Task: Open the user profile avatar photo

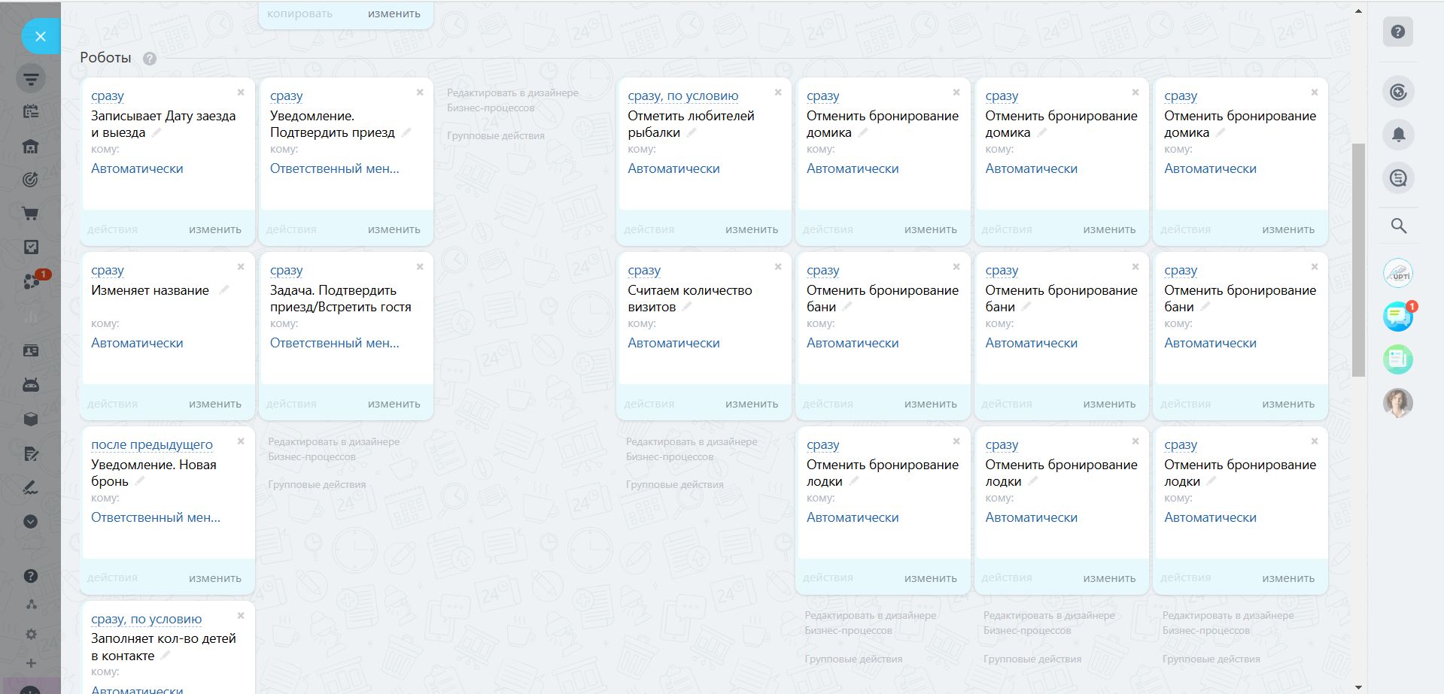Action: coord(1397,403)
